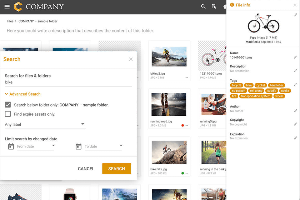Image resolution: width=300 pixels, height=200 pixels.
Task: Click the 'No description' text
Action: coord(240,71)
